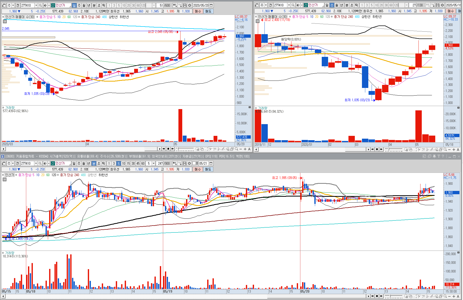
Task: Click 매도 sell button in top-left chart
Action: [x=208, y=11]
